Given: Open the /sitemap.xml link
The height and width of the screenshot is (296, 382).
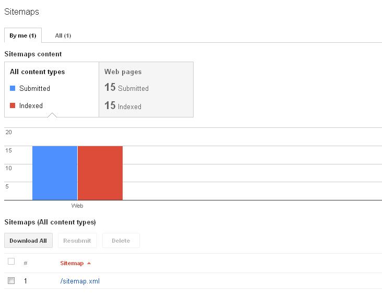Looking at the screenshot, I should (x=80, y=281).
